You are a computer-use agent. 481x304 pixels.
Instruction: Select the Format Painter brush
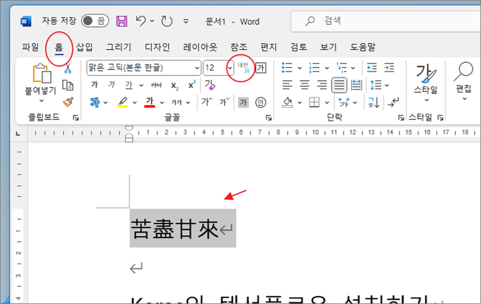pyautogui.click(x=68, y=102)
